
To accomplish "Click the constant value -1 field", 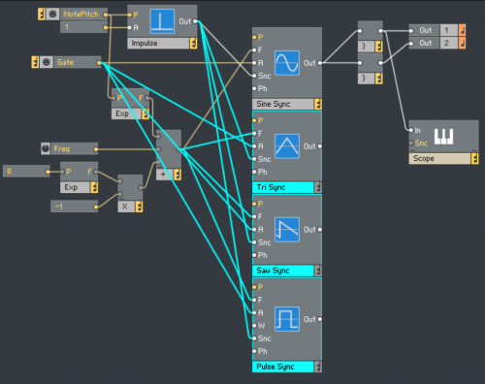I will (74, 207).
